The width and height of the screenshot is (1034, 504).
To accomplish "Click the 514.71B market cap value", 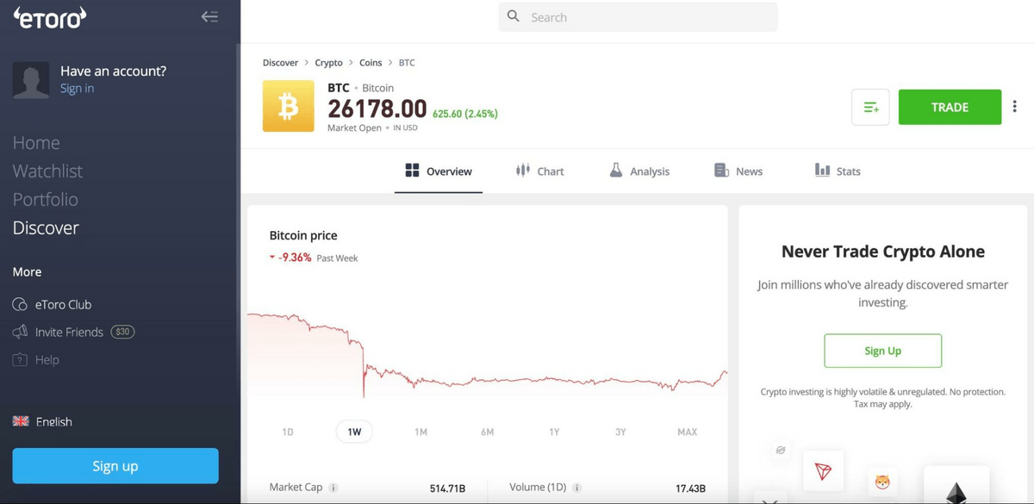I will 447,488.
